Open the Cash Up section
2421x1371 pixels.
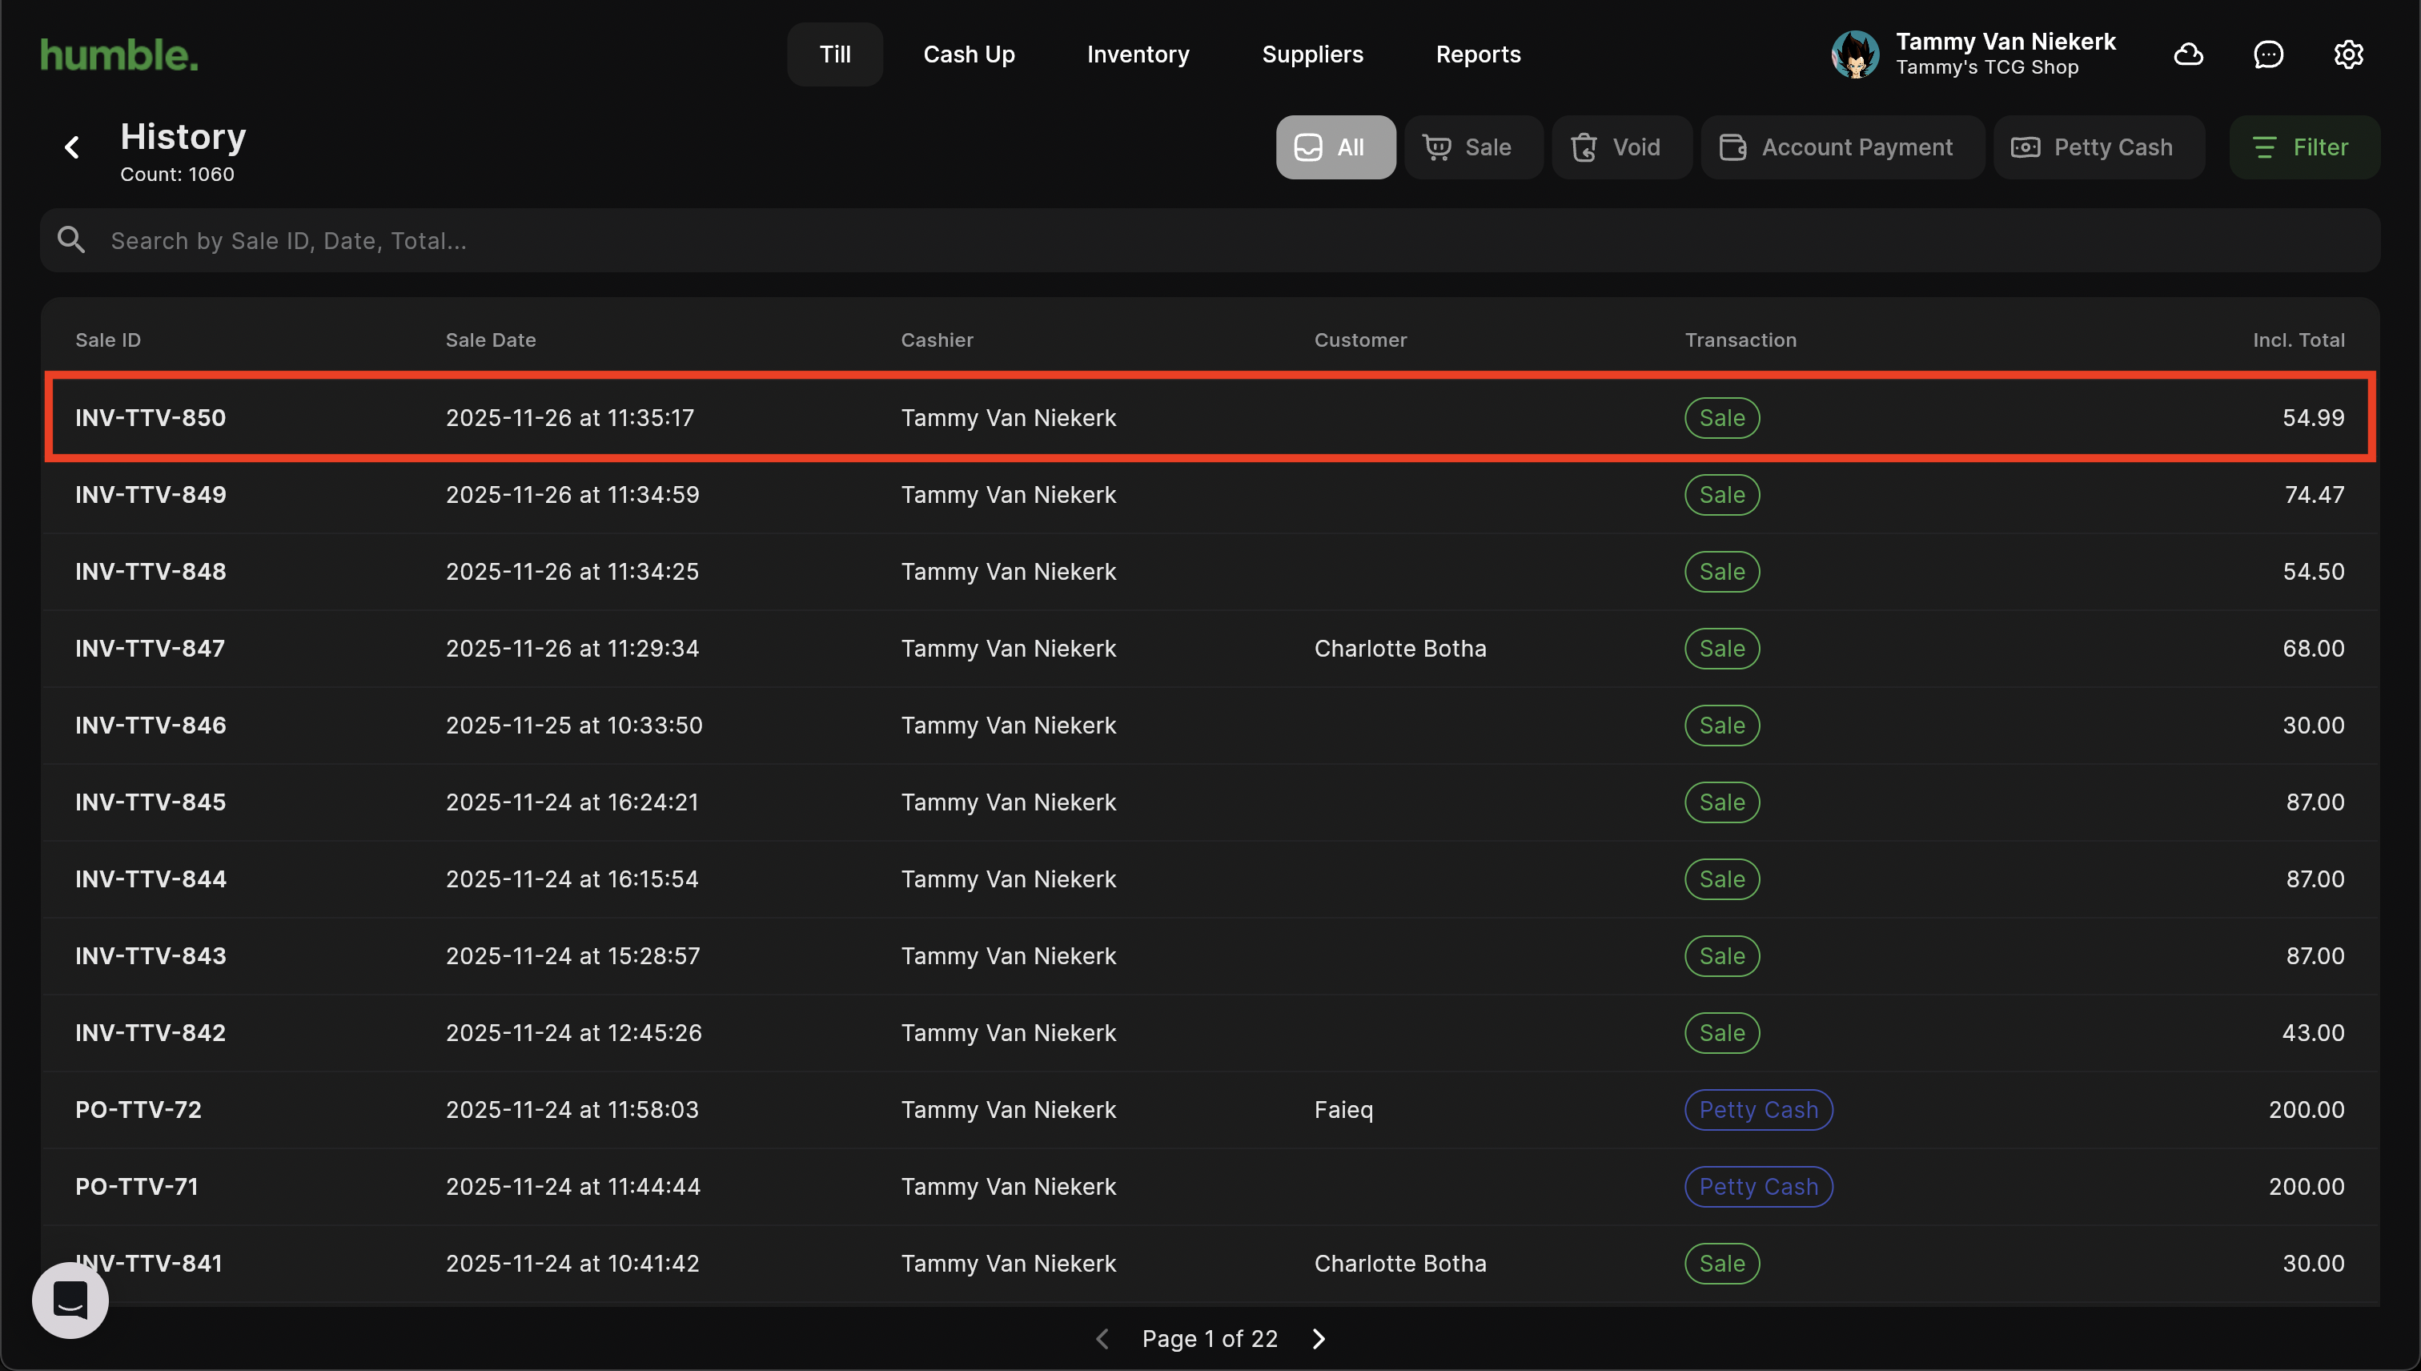point(969,54)
